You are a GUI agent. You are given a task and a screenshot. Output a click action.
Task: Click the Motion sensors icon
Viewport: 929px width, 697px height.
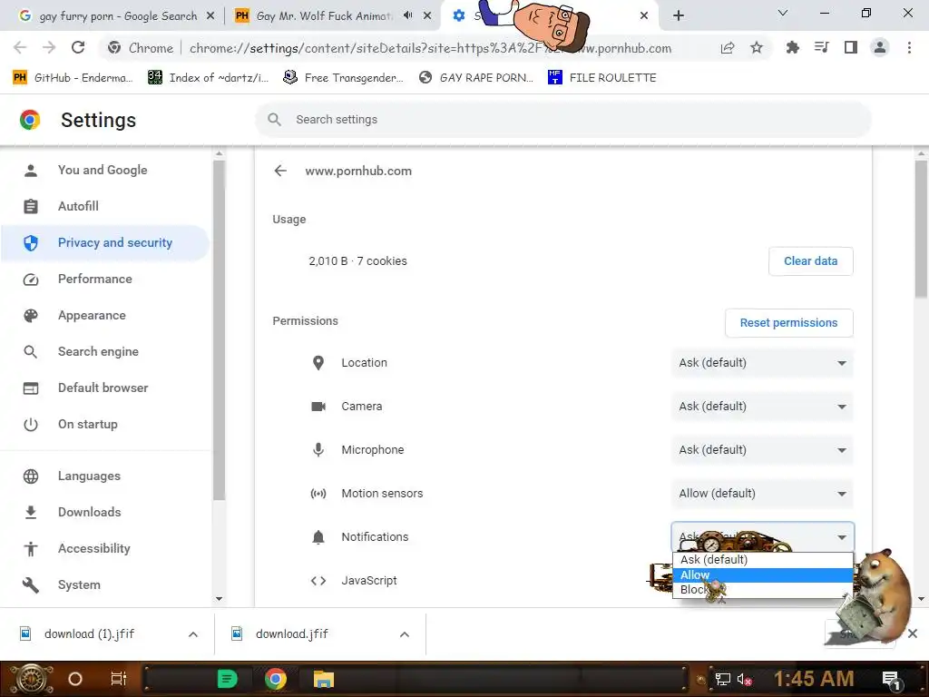[x=318, y=493]
